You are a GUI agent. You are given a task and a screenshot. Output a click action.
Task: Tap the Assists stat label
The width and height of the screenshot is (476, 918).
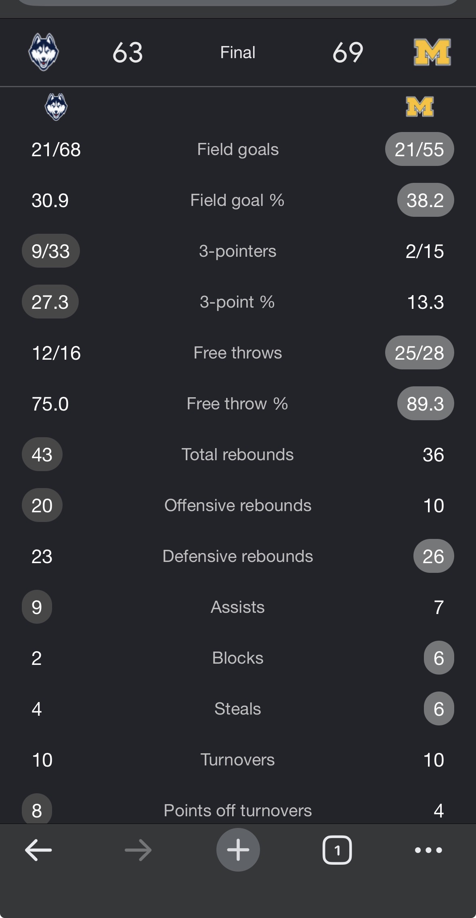tap(238, 607)
